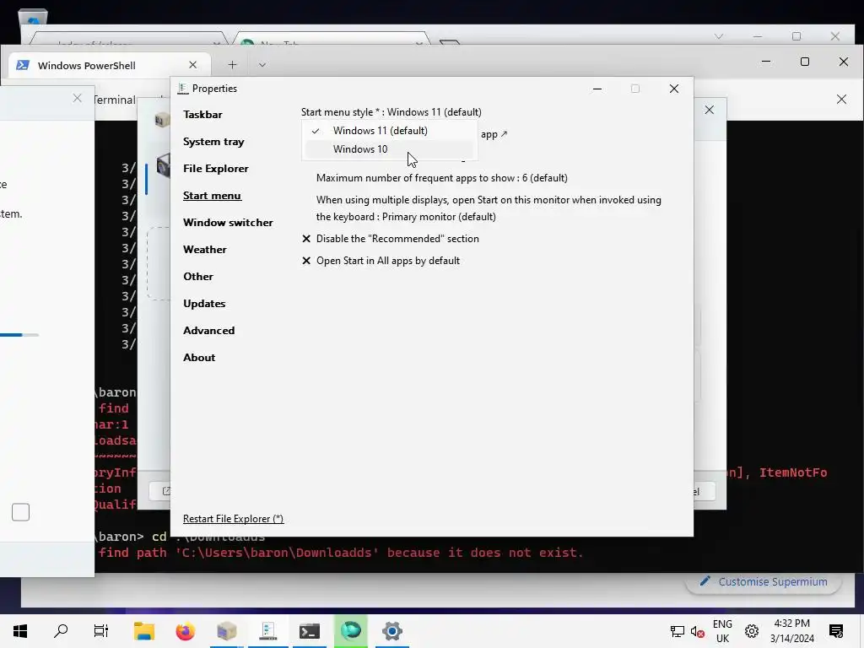This screenshot has height=648, width=864.
Task: Close the Properties window
Action: (x=674, y=89)
